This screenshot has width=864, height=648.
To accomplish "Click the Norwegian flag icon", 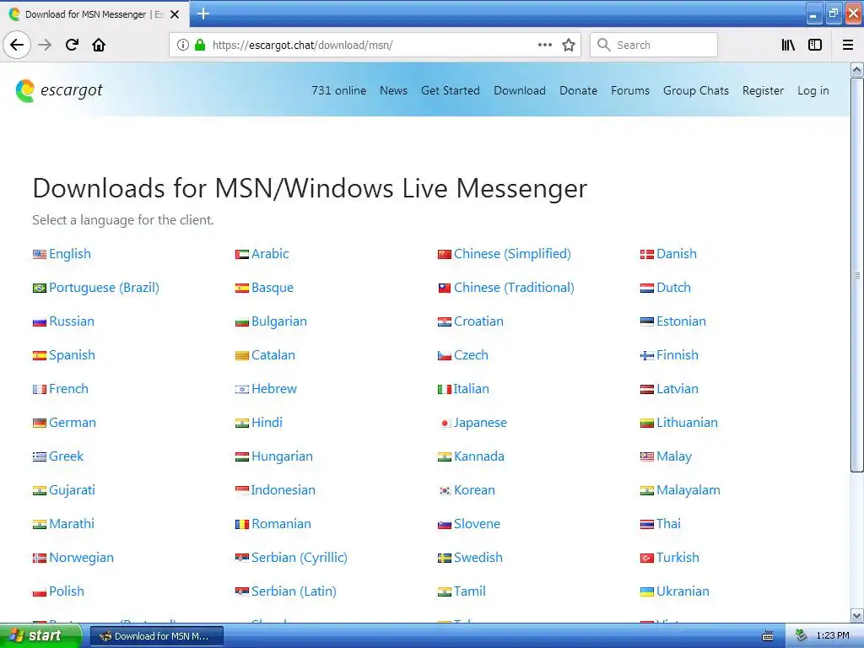I will [39, 558].
